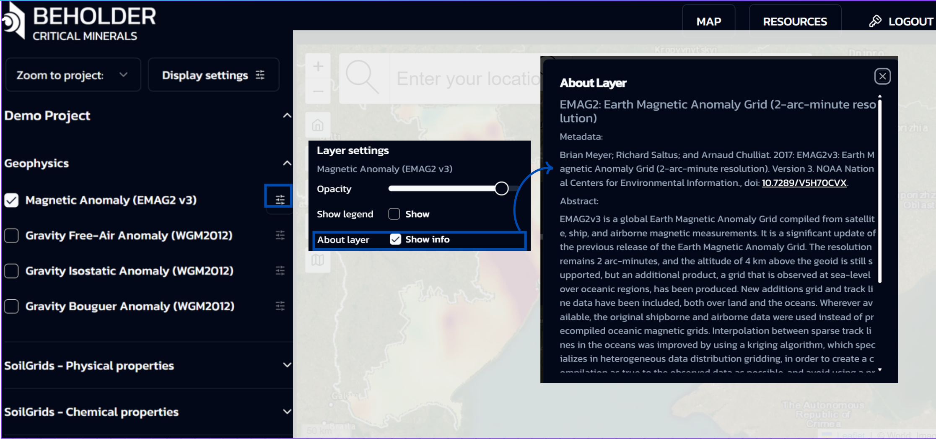Switch to the RESOURCES tab
The width and height of the screenshot is (936, 439).
click(x=795, y=21)
